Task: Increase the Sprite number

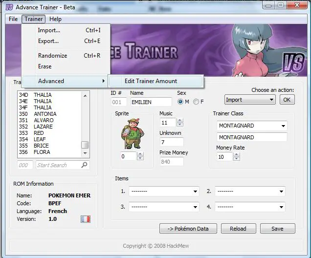Action: 140,154
